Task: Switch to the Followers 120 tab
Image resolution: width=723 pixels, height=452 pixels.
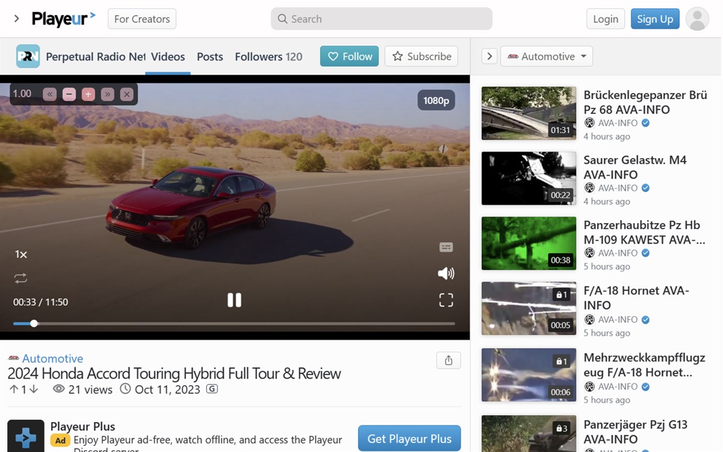Action: (x=269, y=57)
